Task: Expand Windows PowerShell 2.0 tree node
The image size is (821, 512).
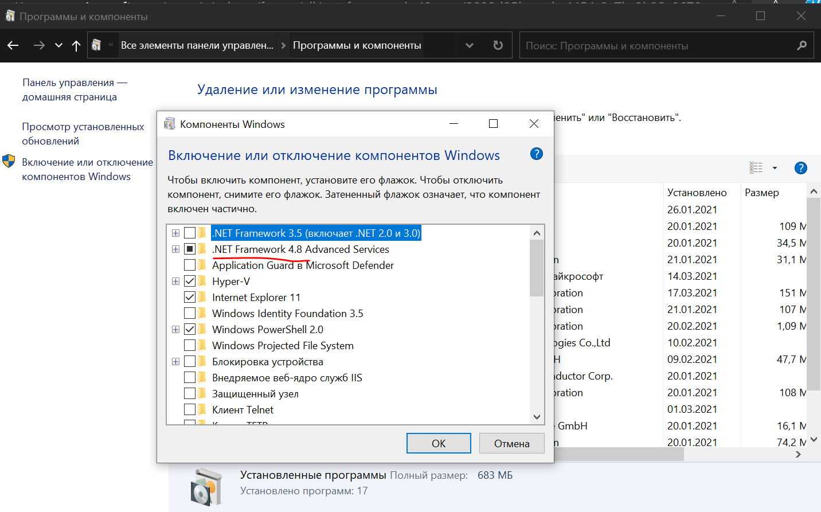Action: [175, 330]
